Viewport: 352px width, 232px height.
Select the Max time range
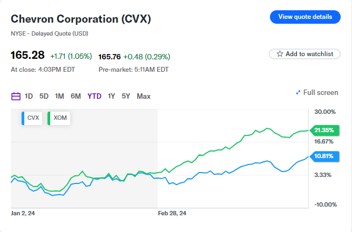144,97
